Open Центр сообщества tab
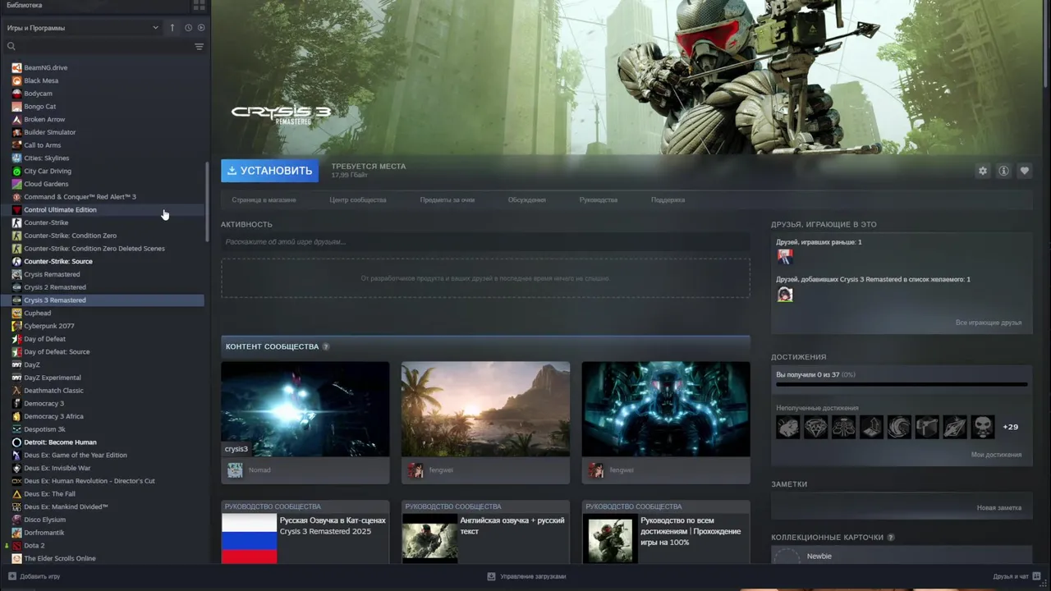This screenshot has height=591, width=1051. (358, 199)
